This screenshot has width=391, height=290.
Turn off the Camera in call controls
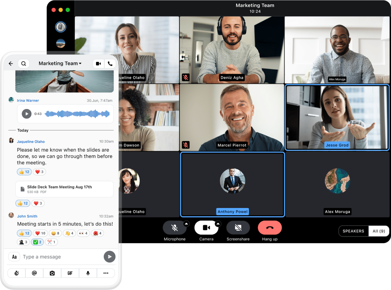[x=206, y=228]
